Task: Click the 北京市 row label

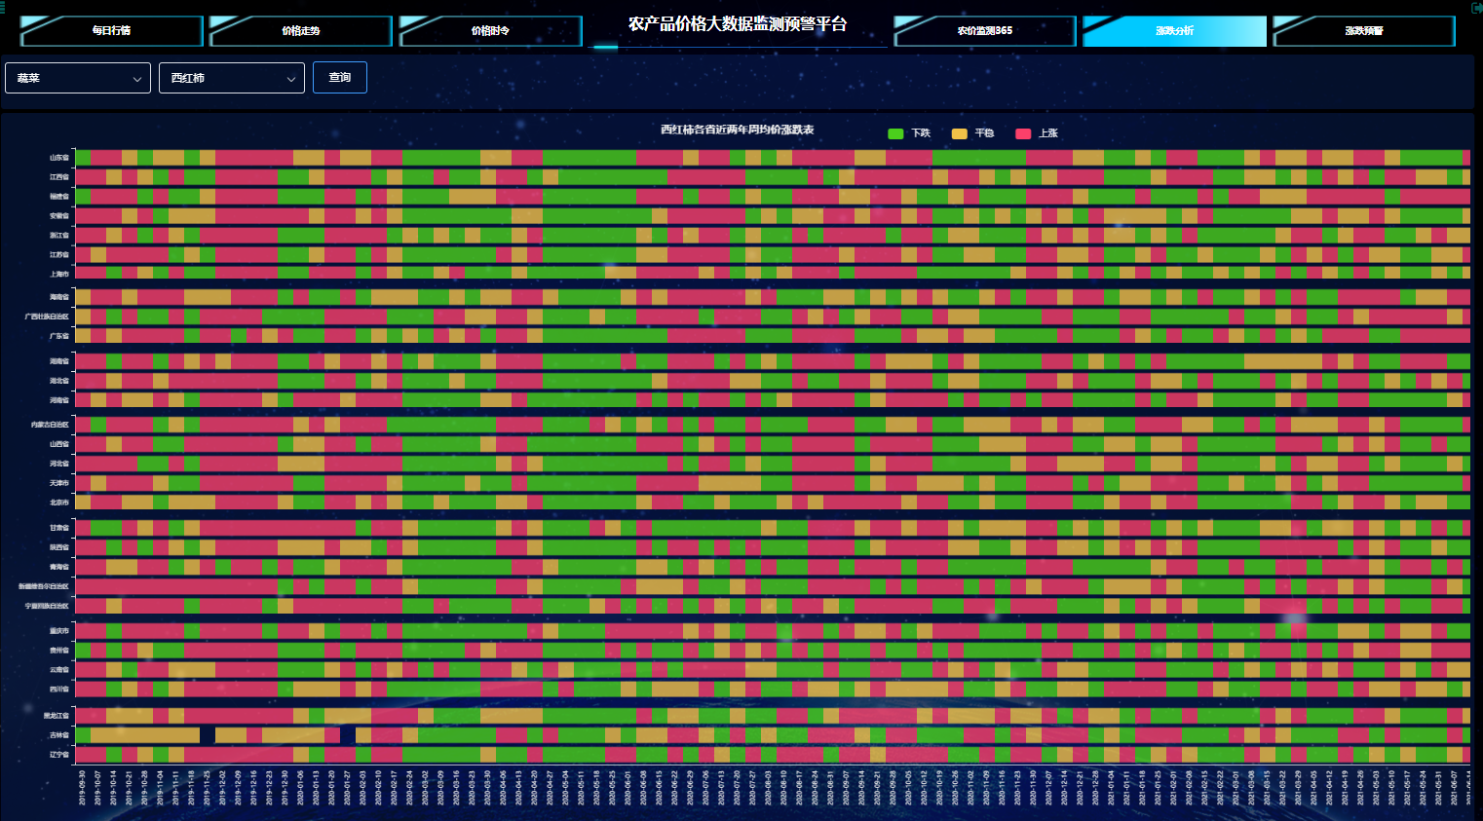Action: tap(59, 503)
